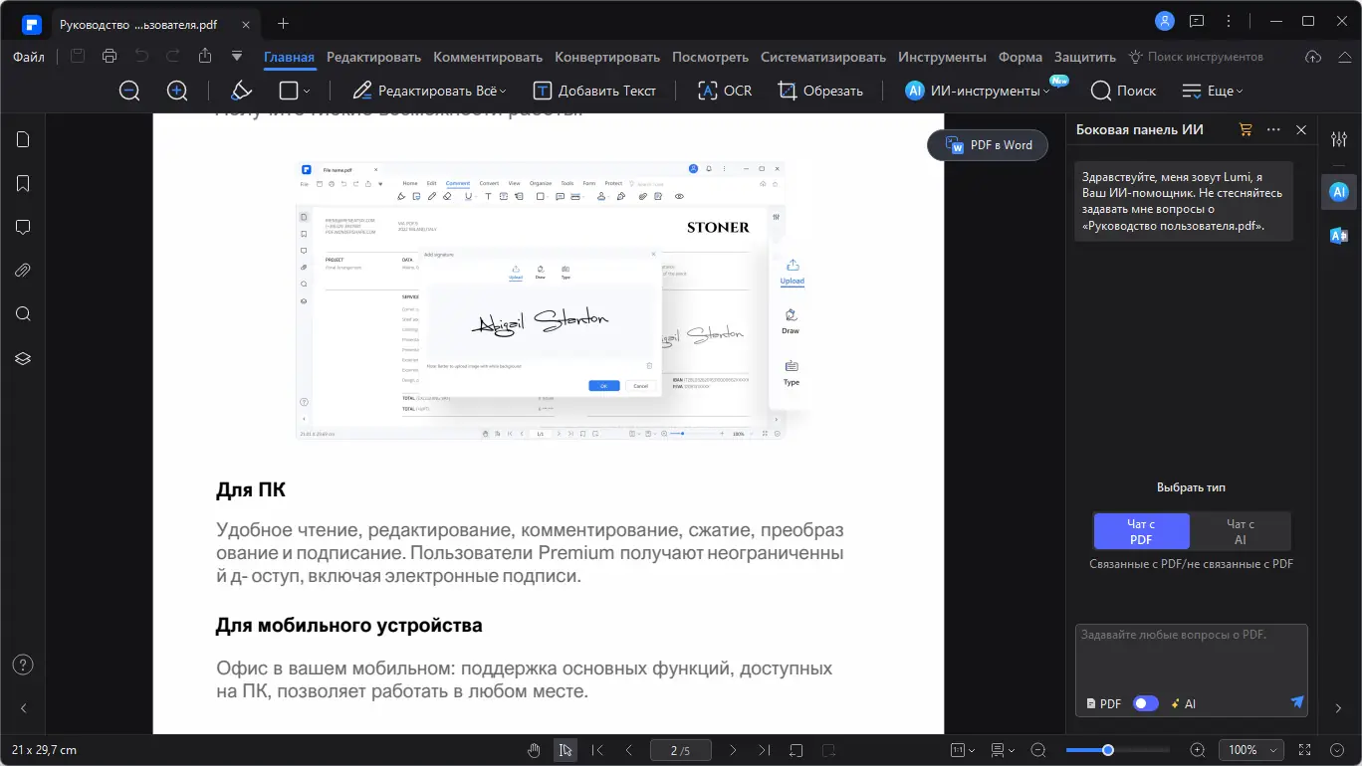Open the page thumbnails panel
This screenshot has width=1362, height=766.
pyautogui.click(x=22, y=139)
